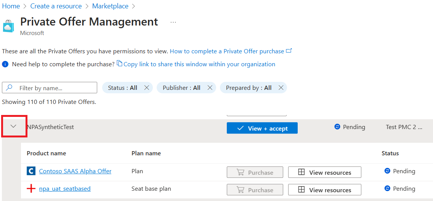Clear the Publisher : All filter
The height and width of the screenshot is (201, 433).
pyautogui.click(x=210, y=88)
